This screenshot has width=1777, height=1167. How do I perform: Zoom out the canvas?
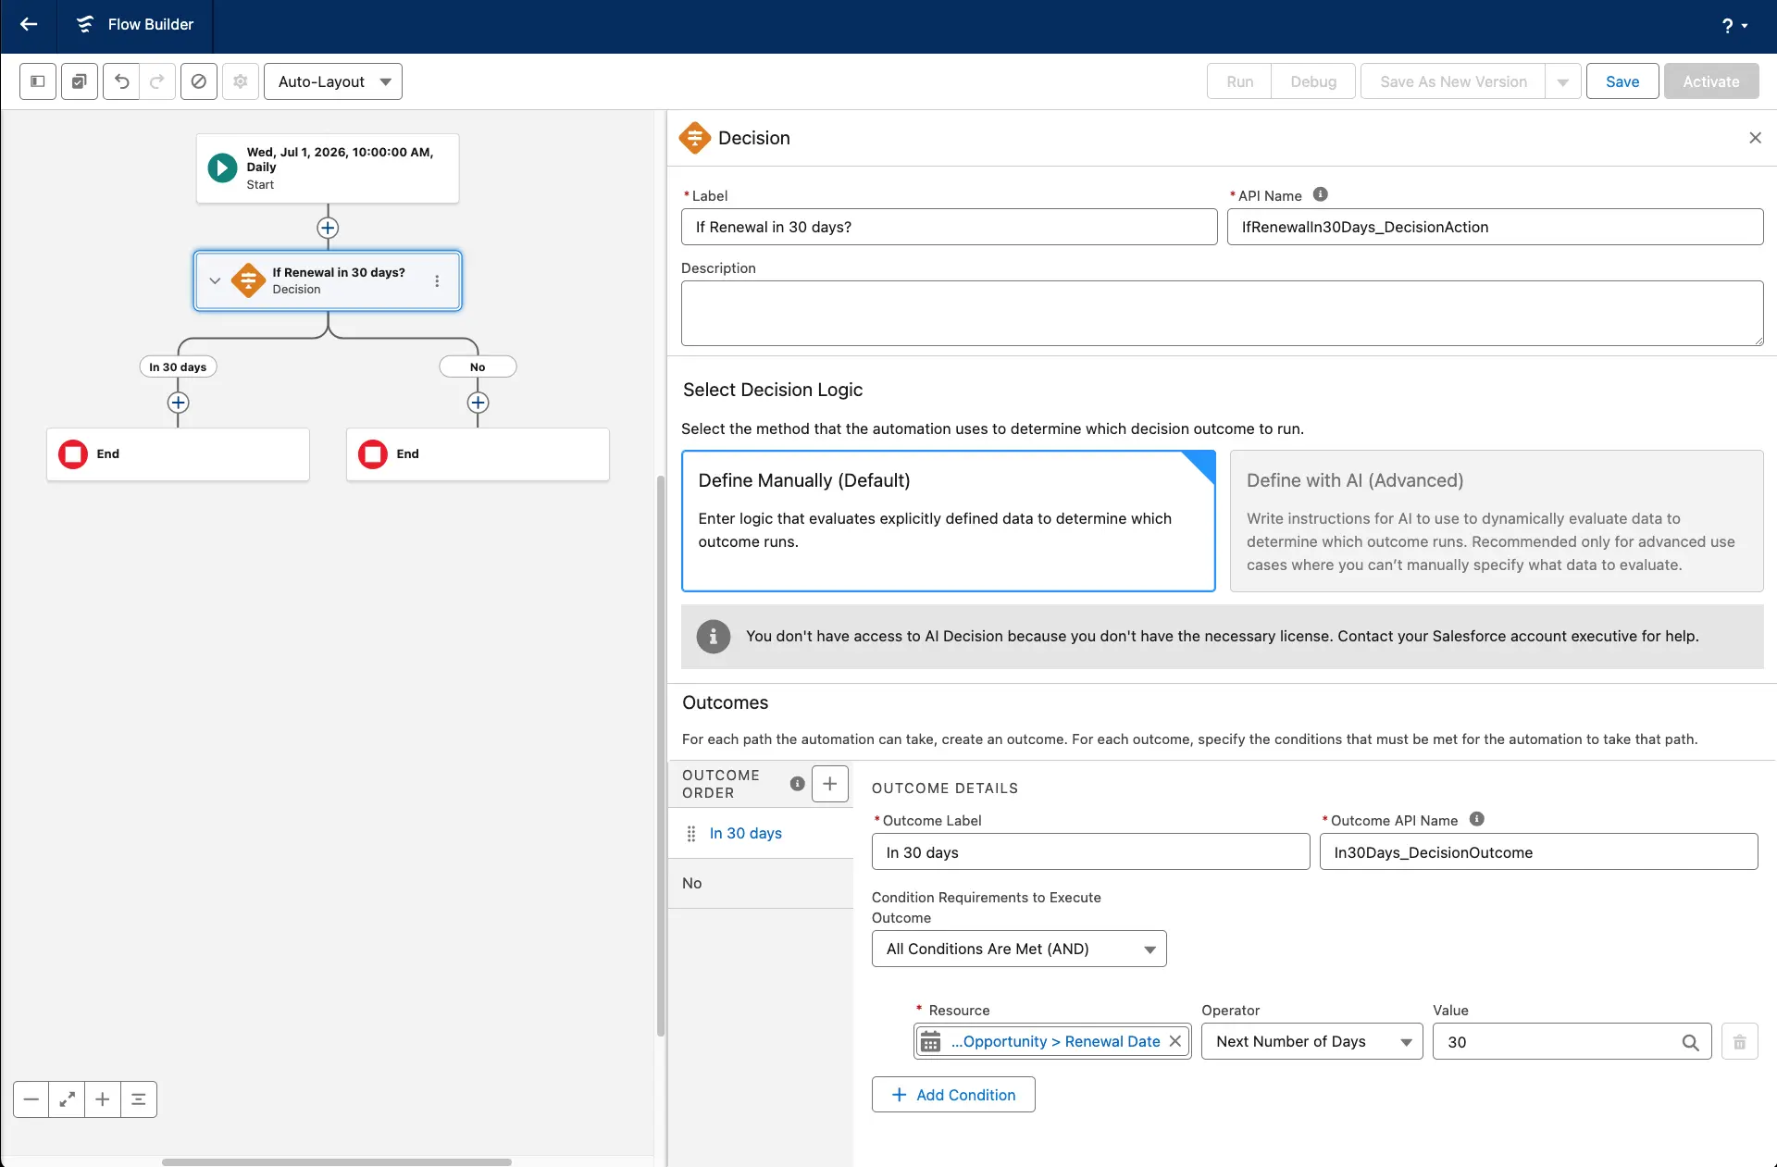(x=31, y=1099)
